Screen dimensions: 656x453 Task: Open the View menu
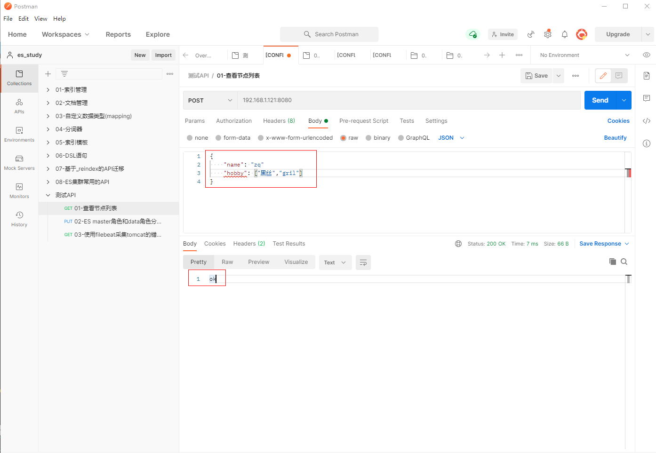pos(40,19)
